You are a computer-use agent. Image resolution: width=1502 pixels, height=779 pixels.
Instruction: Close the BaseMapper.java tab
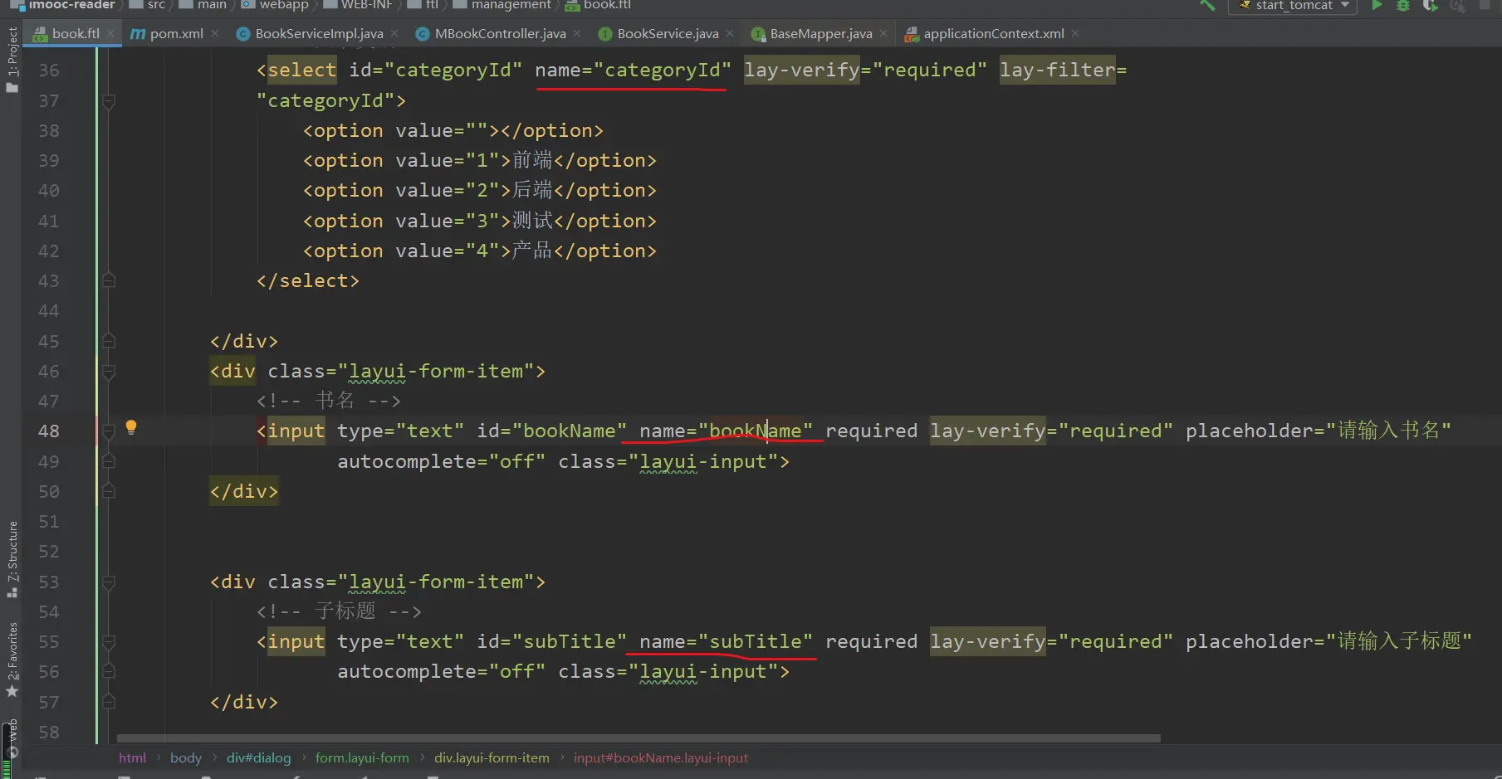(x=883, y=33)
